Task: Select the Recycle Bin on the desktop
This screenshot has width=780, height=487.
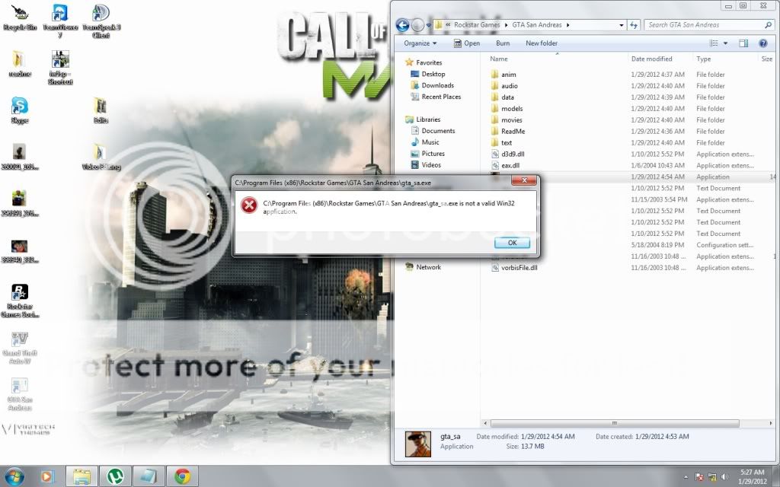Action: [x=19, y=17]
